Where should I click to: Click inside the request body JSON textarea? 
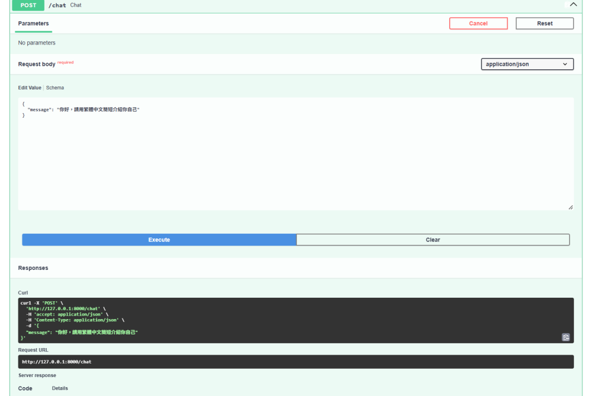[296, 154]
